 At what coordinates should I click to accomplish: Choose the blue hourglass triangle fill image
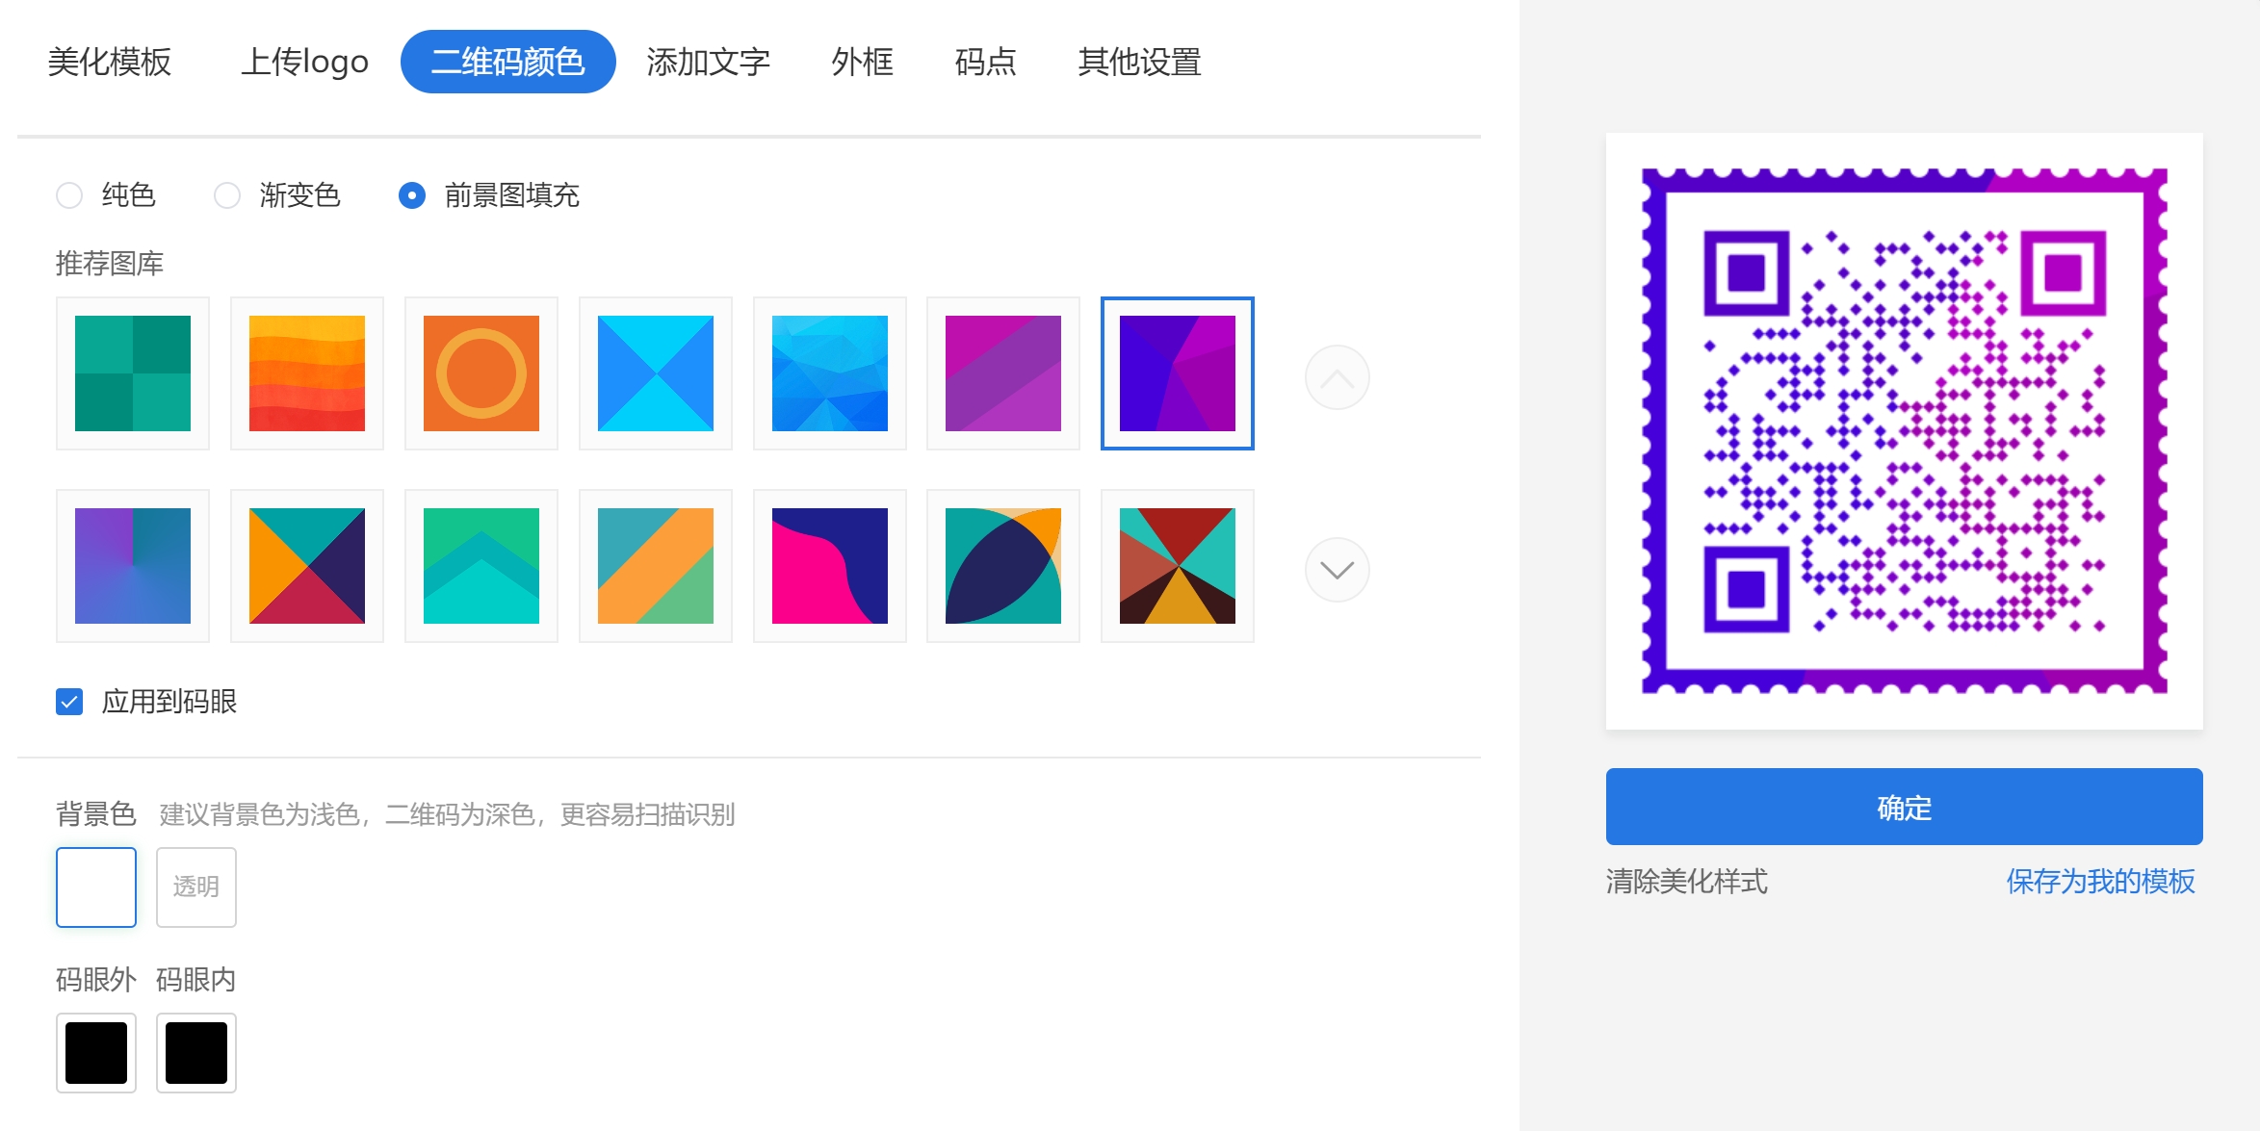point(656,373)
